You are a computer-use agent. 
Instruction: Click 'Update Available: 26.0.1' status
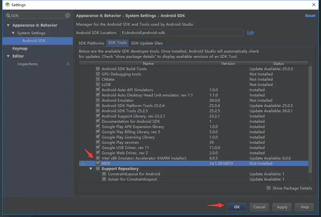[x=271, y=111]
